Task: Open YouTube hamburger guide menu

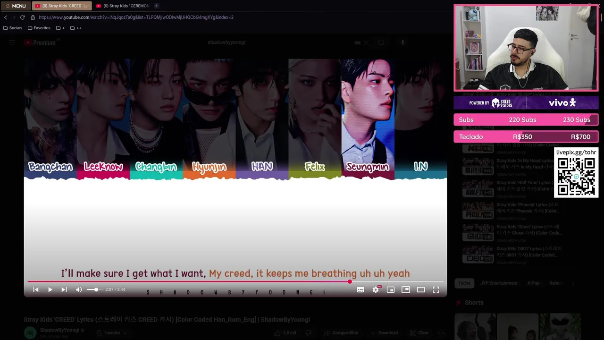Action: [x=12, y=42]
